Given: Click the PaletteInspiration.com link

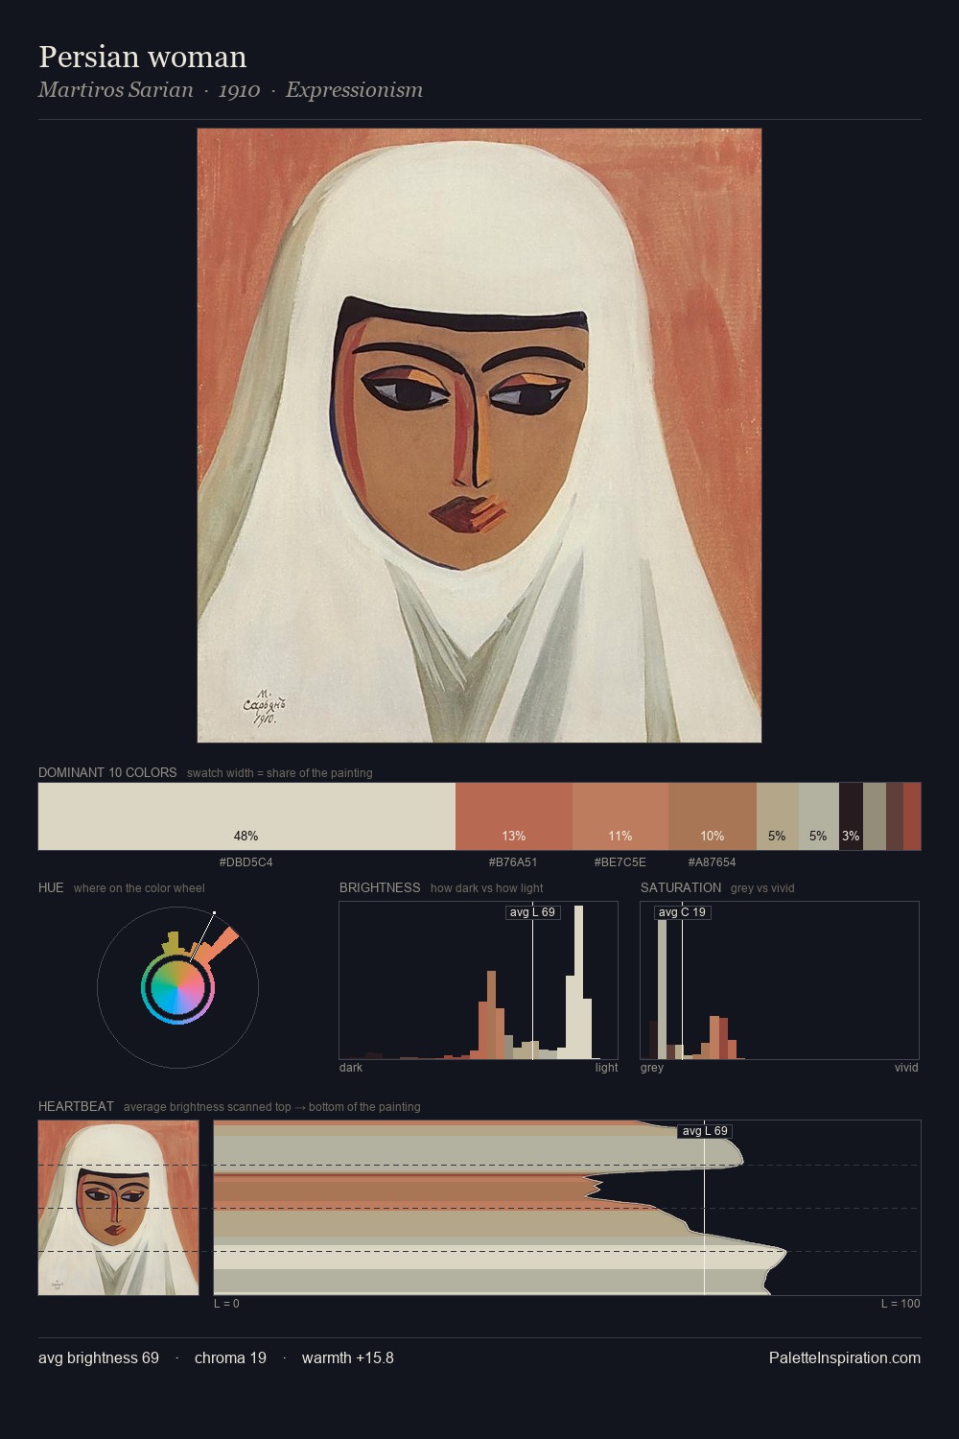Looking at the screenshot, I should point(845,1358).
